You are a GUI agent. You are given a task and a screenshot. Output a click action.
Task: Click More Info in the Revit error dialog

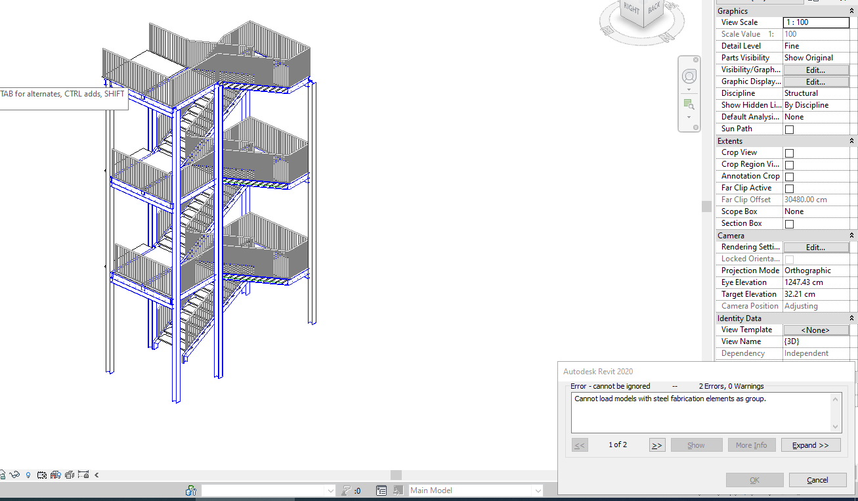point(751,445)
